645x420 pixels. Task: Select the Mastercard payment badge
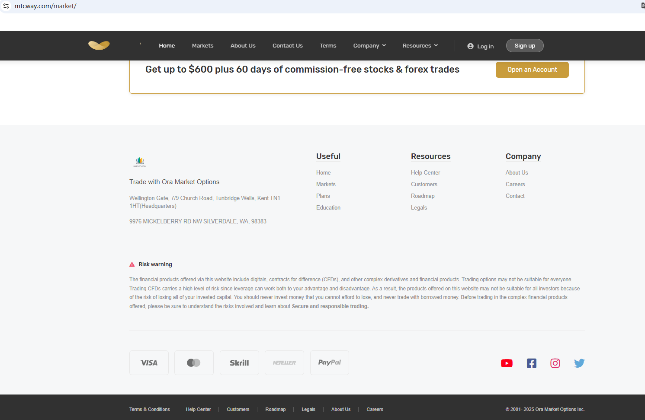(x=194, y=363)
